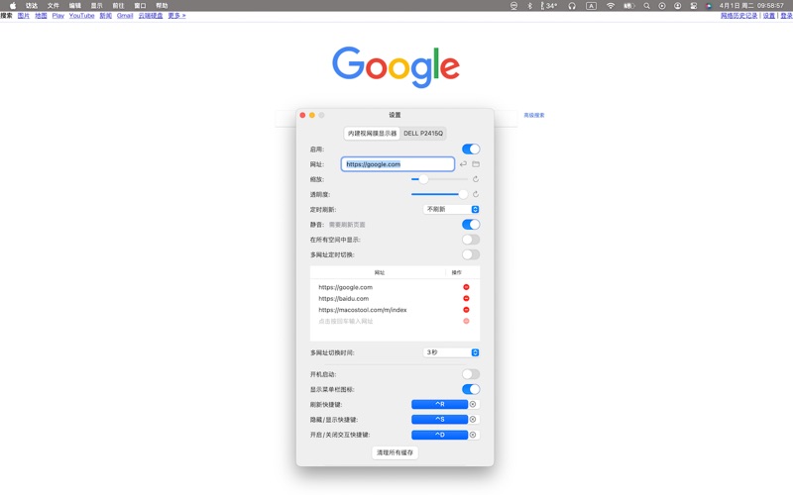
Task: Click the ^R refresh shortcut recorder
Action: (439, 404)
